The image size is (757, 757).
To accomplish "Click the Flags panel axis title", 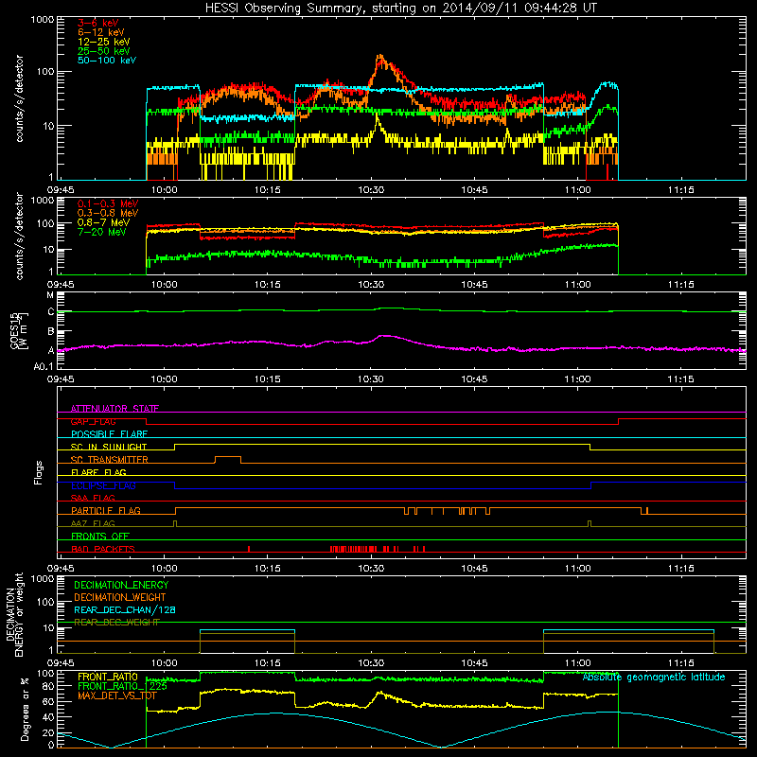I will pos(39,472).
